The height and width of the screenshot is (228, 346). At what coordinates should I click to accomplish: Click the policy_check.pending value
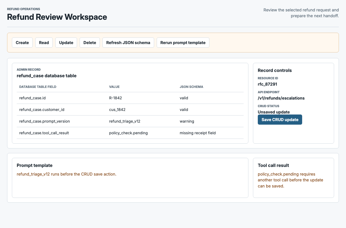coord(129,133)
